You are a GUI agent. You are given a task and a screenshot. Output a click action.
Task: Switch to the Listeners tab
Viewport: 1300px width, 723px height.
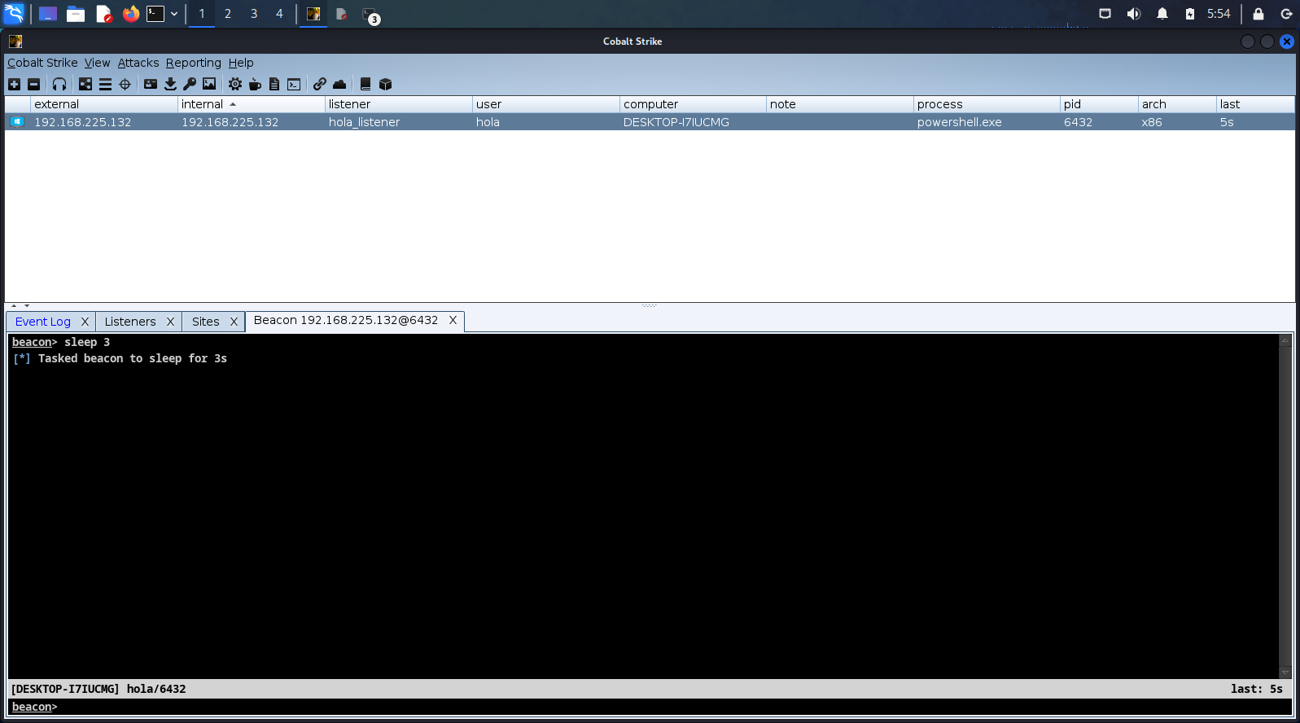(130, 322)
